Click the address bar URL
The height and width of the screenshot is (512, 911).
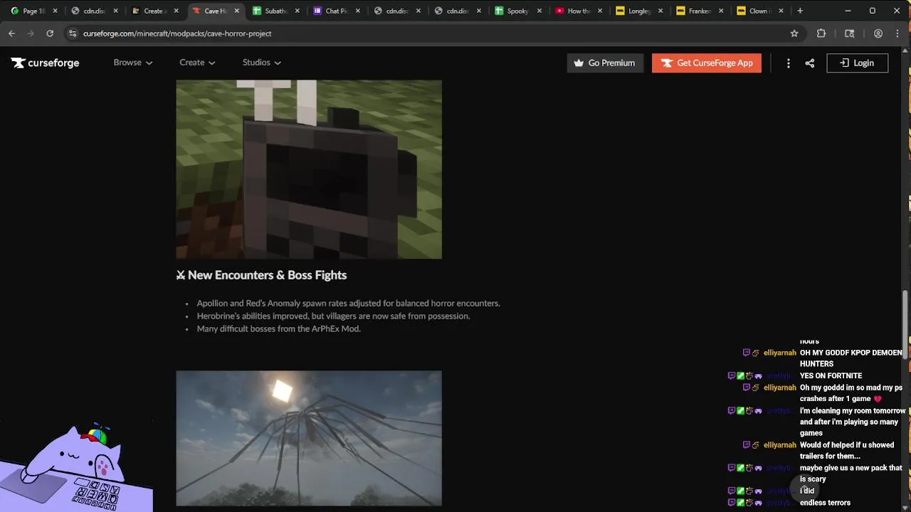(x=177, y=33)
